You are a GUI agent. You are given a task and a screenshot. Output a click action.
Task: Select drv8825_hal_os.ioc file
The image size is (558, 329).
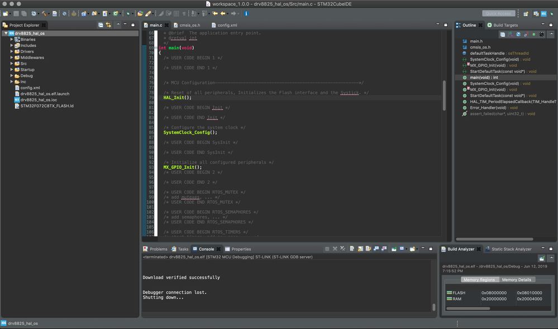tap(39, 99)
